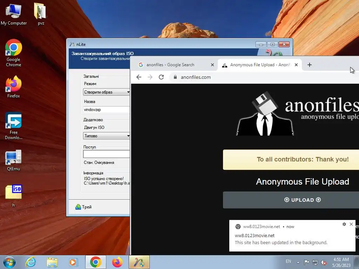Image resolution: width=359 pixels, height=269 pixels.
Task: Click notification body from ww8.0123movie.net
Action: pyautogui.click(x=281, y=242)
